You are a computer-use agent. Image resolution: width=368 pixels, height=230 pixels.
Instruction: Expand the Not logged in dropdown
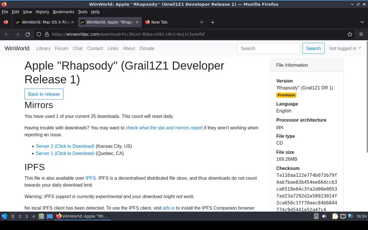(x=345, y=48)
